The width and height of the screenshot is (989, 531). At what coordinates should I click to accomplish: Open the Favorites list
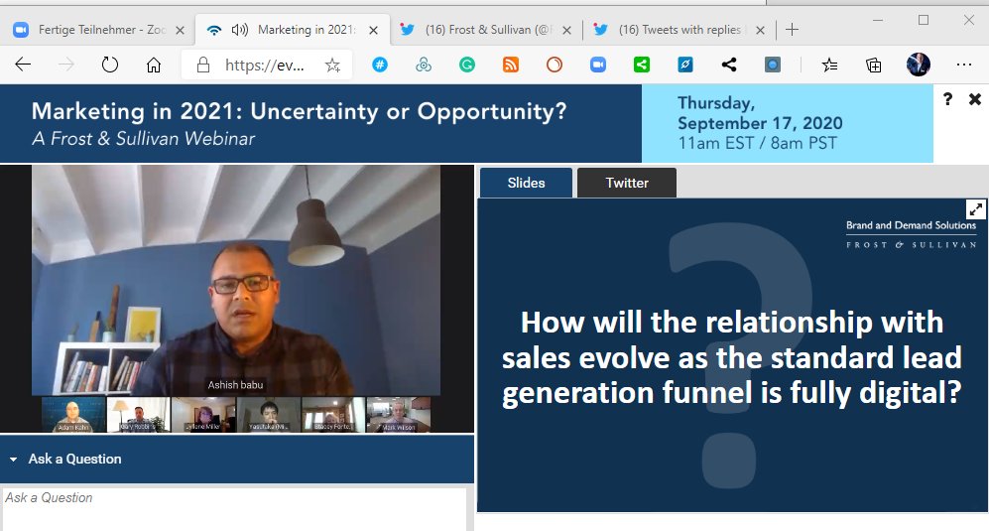830,65
